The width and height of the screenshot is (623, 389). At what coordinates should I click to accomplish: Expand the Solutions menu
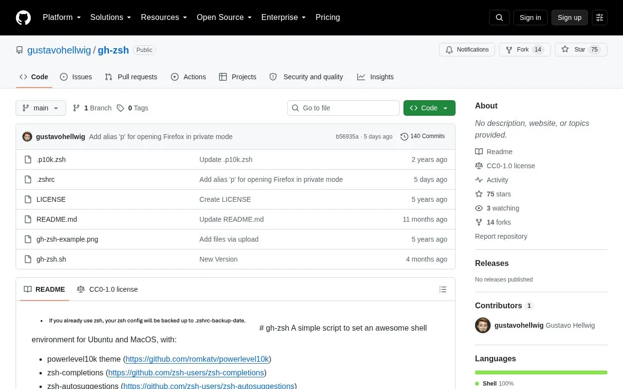[x=111, y=18]
